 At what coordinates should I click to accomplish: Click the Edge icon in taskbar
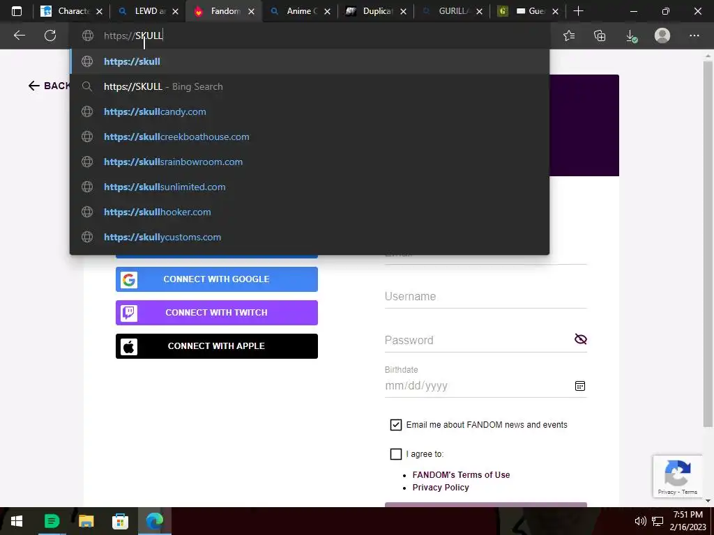click(x=154, y=521)
